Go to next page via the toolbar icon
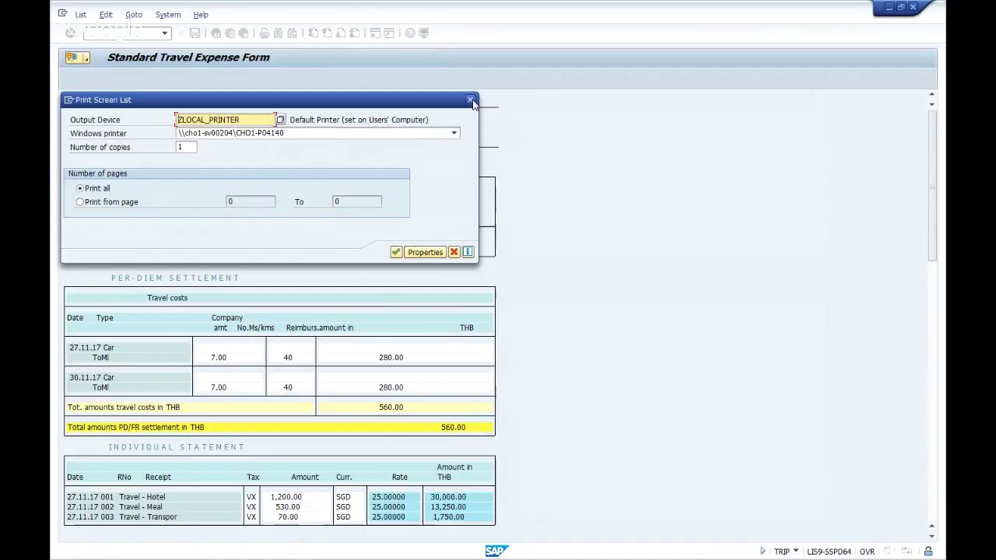Viewport: 996px width, 560px height. 340,33
